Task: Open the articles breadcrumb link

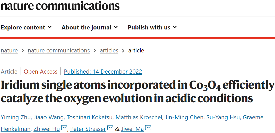Action: click(x=109, y=51)
